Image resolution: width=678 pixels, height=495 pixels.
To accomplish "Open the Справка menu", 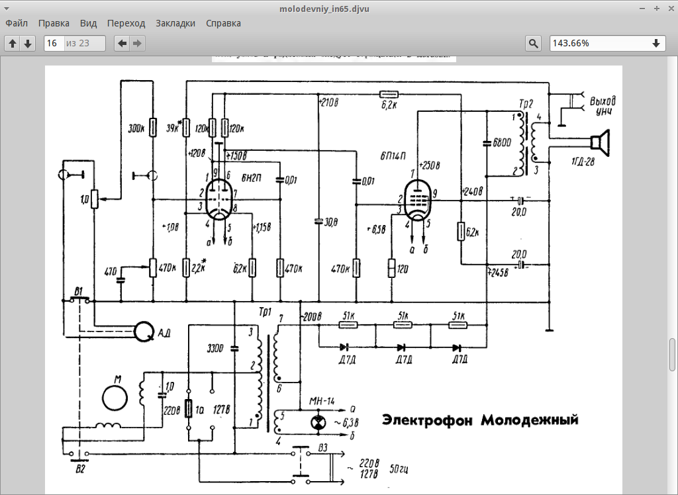I will (x=223, y=23).
